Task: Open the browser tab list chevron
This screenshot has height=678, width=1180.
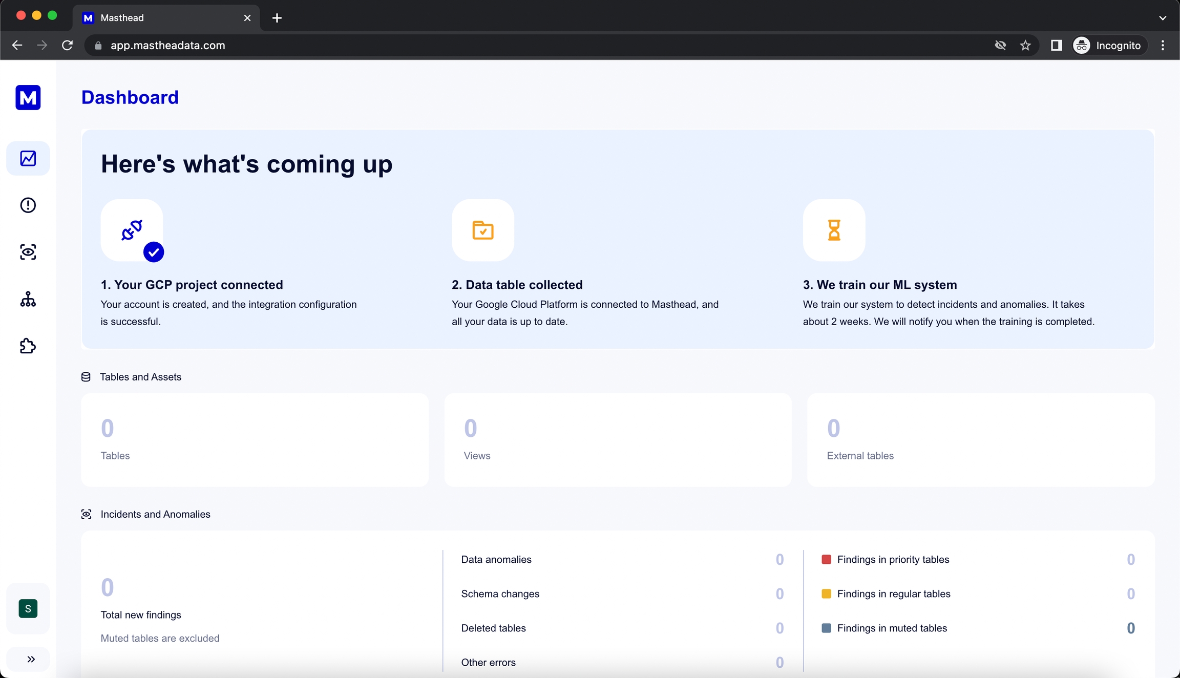Action: (x=1162, y=18)
